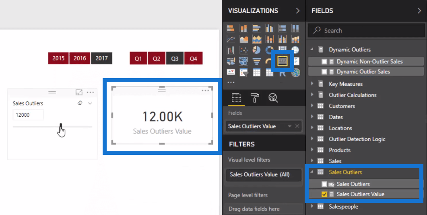The width and height of the screenshot is (427, 215).
Task: Select the 2016 year slicer button
Action: click(x=80, y=58)
